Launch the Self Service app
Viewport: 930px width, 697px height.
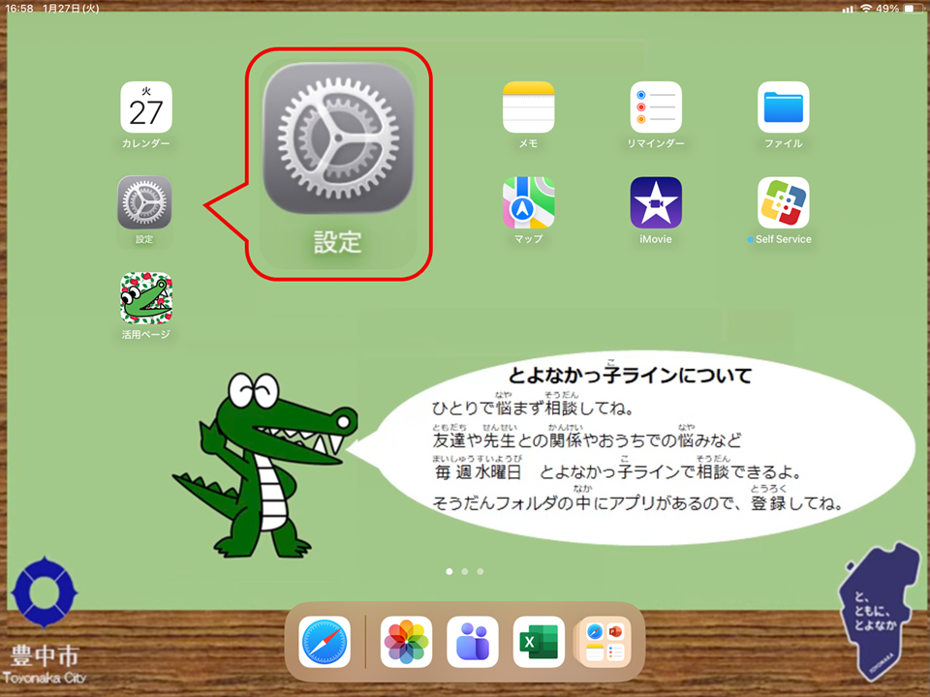coord(783,202)
